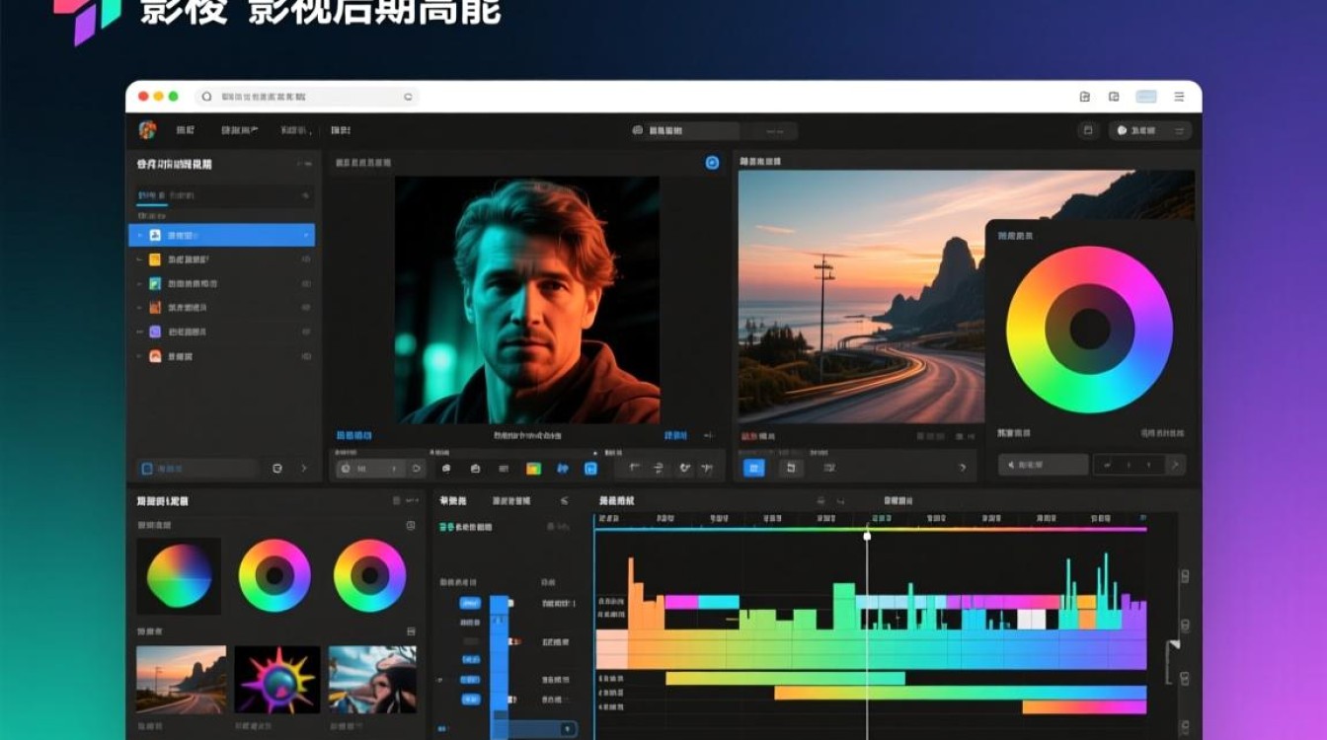
Task: Collapse the effects panel using its back chevron
Action: 566,501
